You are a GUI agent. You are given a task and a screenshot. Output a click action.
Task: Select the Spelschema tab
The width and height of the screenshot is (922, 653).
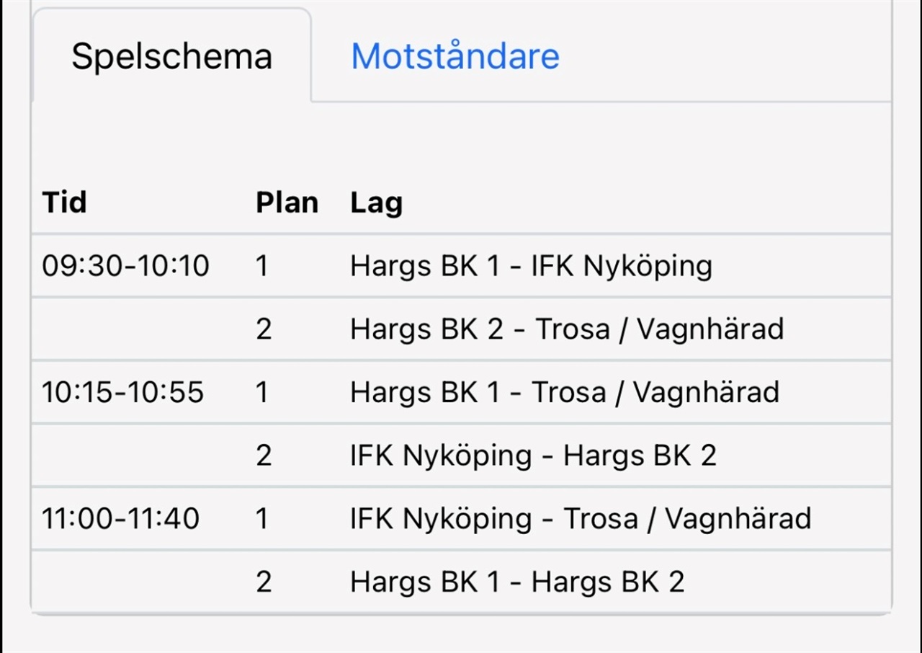(x=171, y=56)
